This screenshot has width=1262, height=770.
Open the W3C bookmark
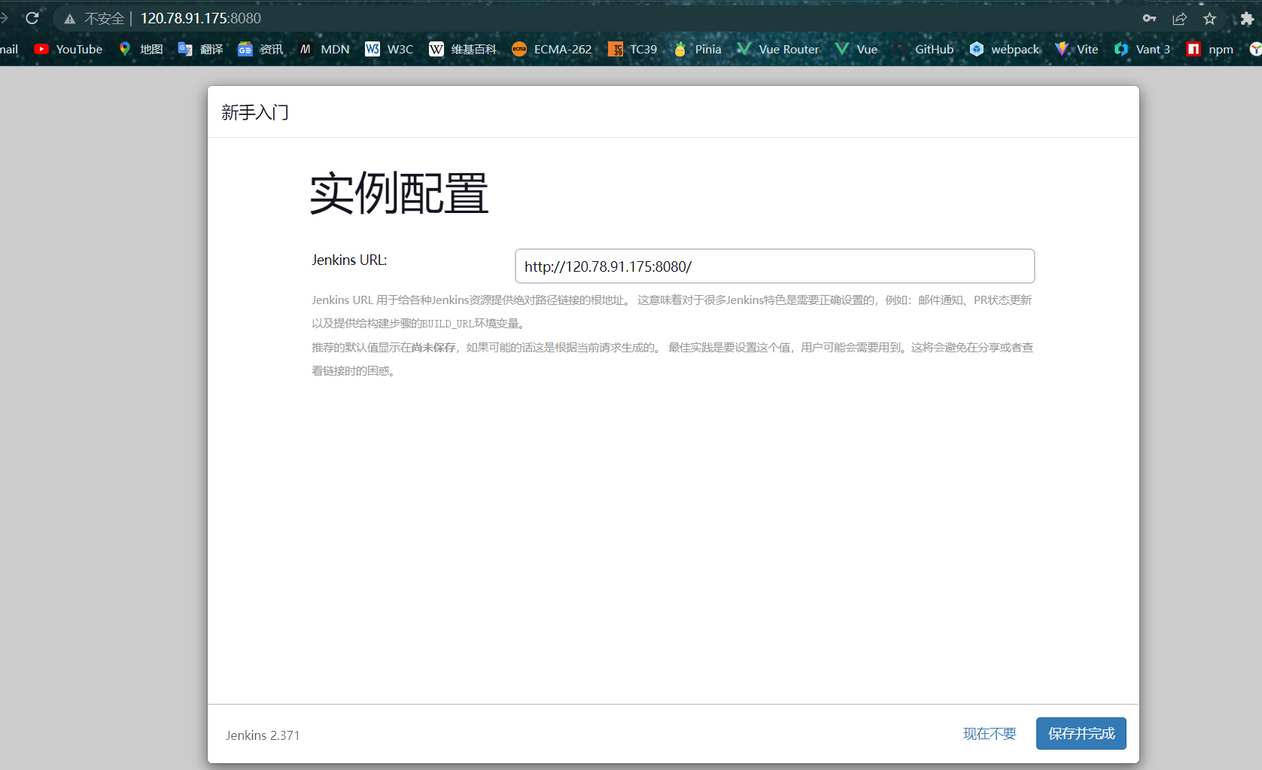tap(389, 49)
